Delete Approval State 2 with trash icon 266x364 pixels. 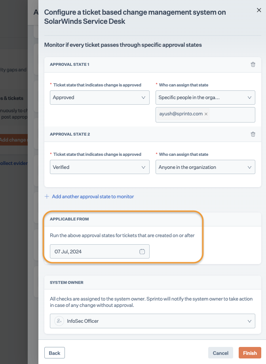[x=253, y=134]
